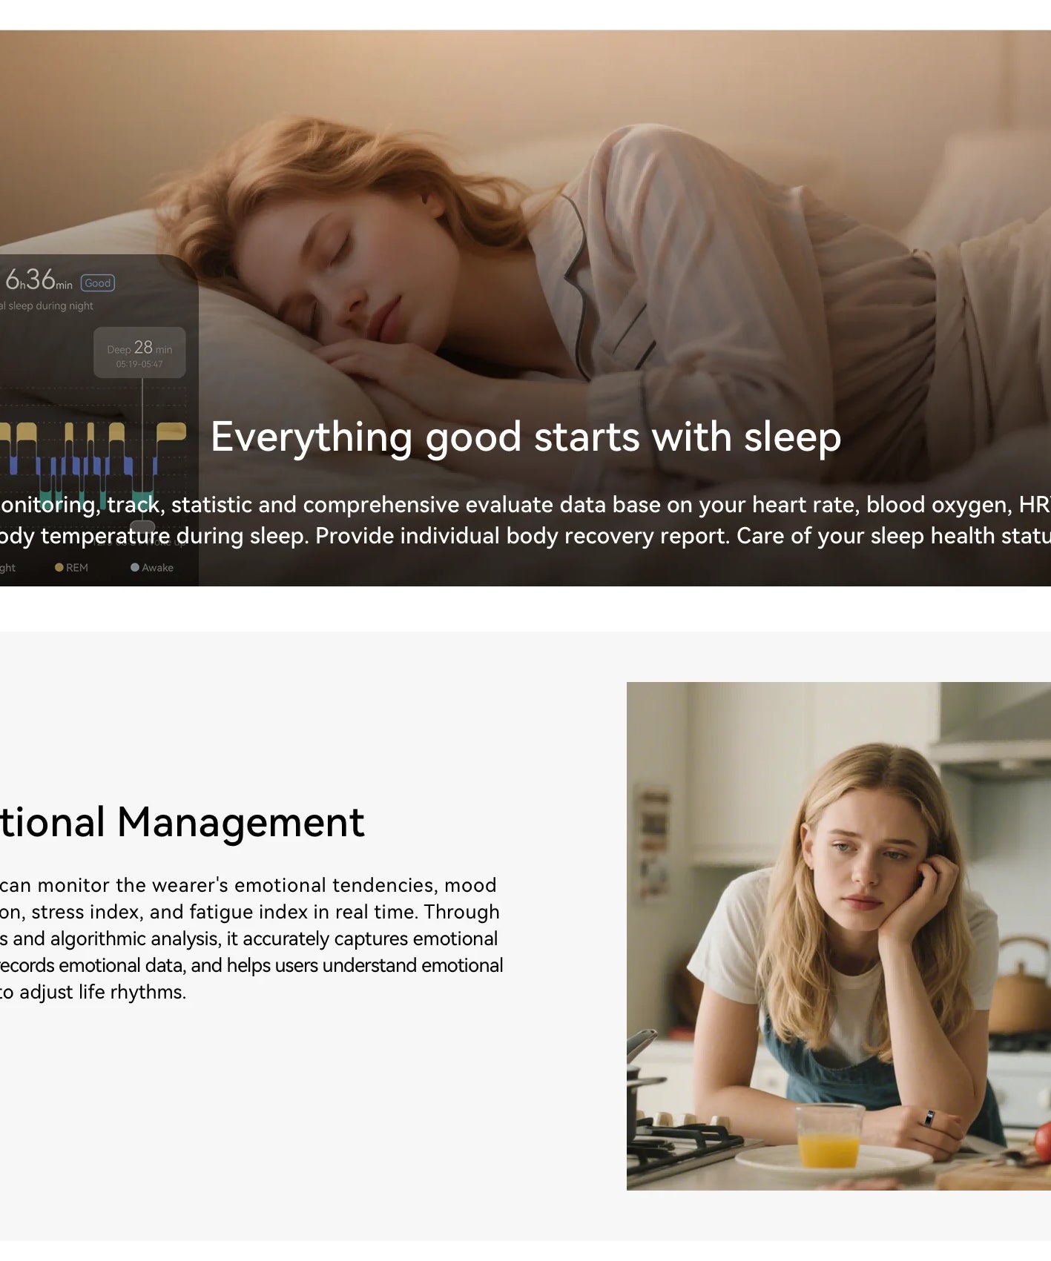Click the 'REM' legend label text

point(77,568)
